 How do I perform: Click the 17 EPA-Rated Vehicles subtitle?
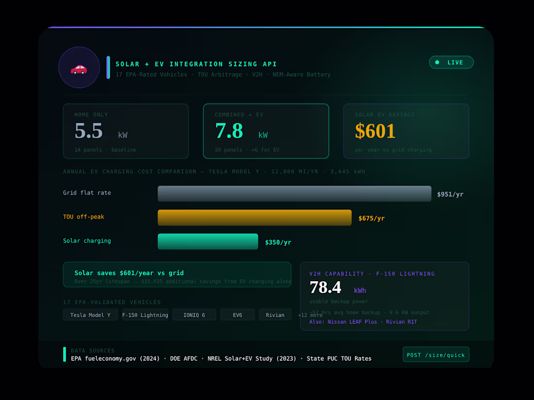pyautogui.click(x=223, y=75)
